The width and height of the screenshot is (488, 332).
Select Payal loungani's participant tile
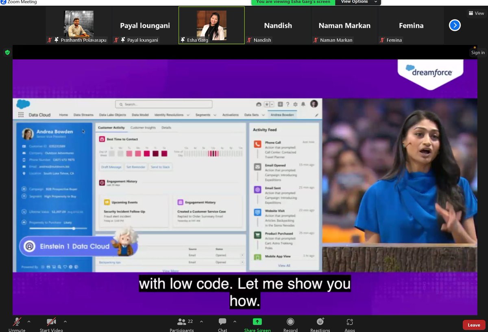145,25
